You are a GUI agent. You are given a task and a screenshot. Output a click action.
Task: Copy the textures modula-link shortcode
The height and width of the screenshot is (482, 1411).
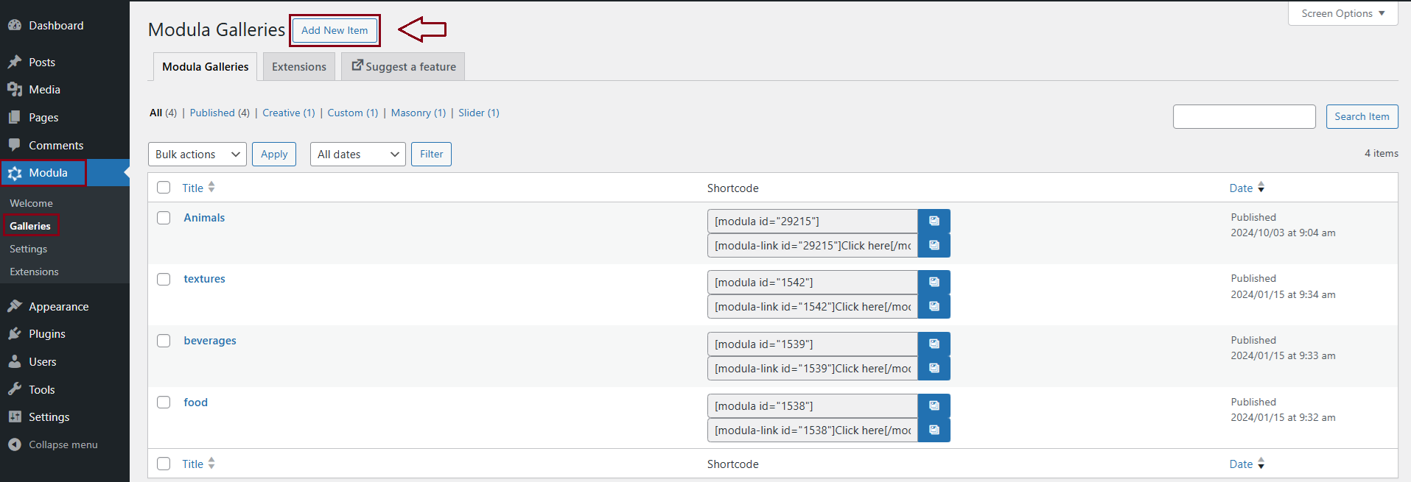[934, 306]
